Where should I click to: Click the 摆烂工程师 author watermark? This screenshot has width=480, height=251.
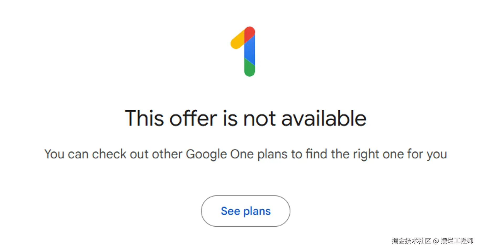[457, 241]
